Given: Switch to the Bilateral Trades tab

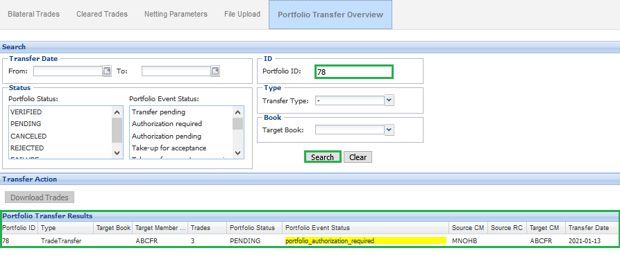Looking at the screenshot, I should [x=33, y=14].
